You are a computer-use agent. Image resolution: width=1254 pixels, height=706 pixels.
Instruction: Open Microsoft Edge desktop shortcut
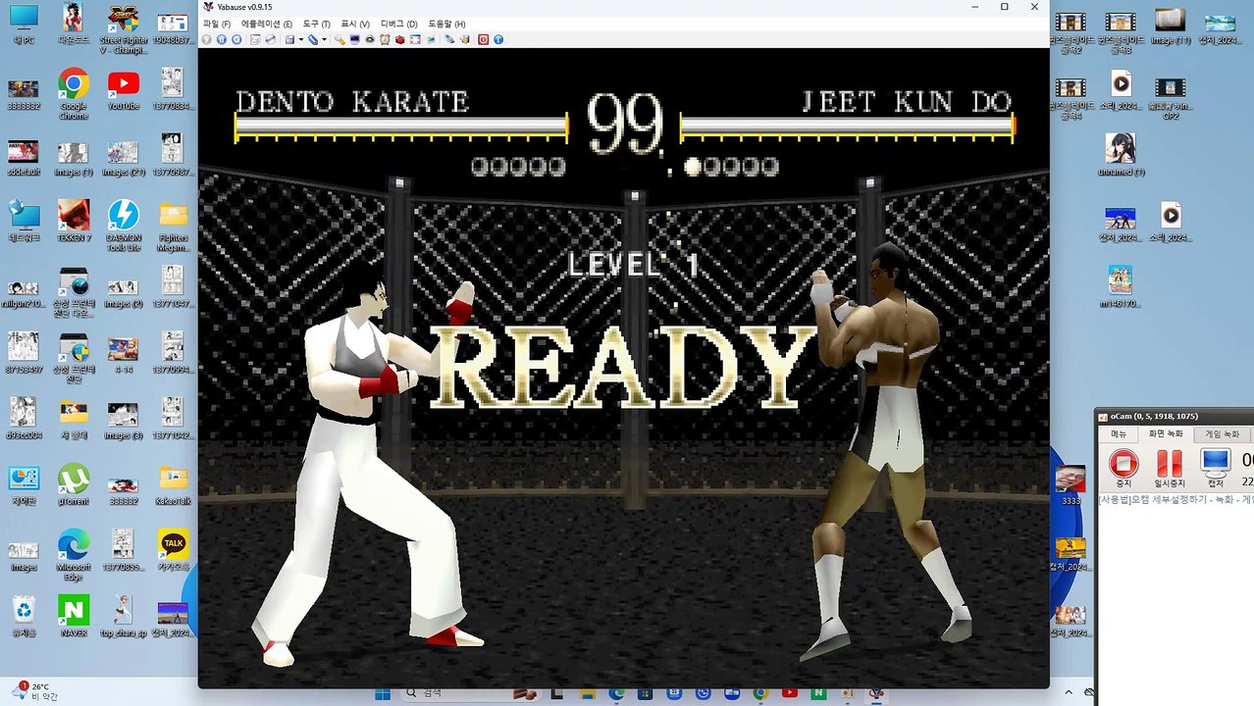tap(74, 555)
